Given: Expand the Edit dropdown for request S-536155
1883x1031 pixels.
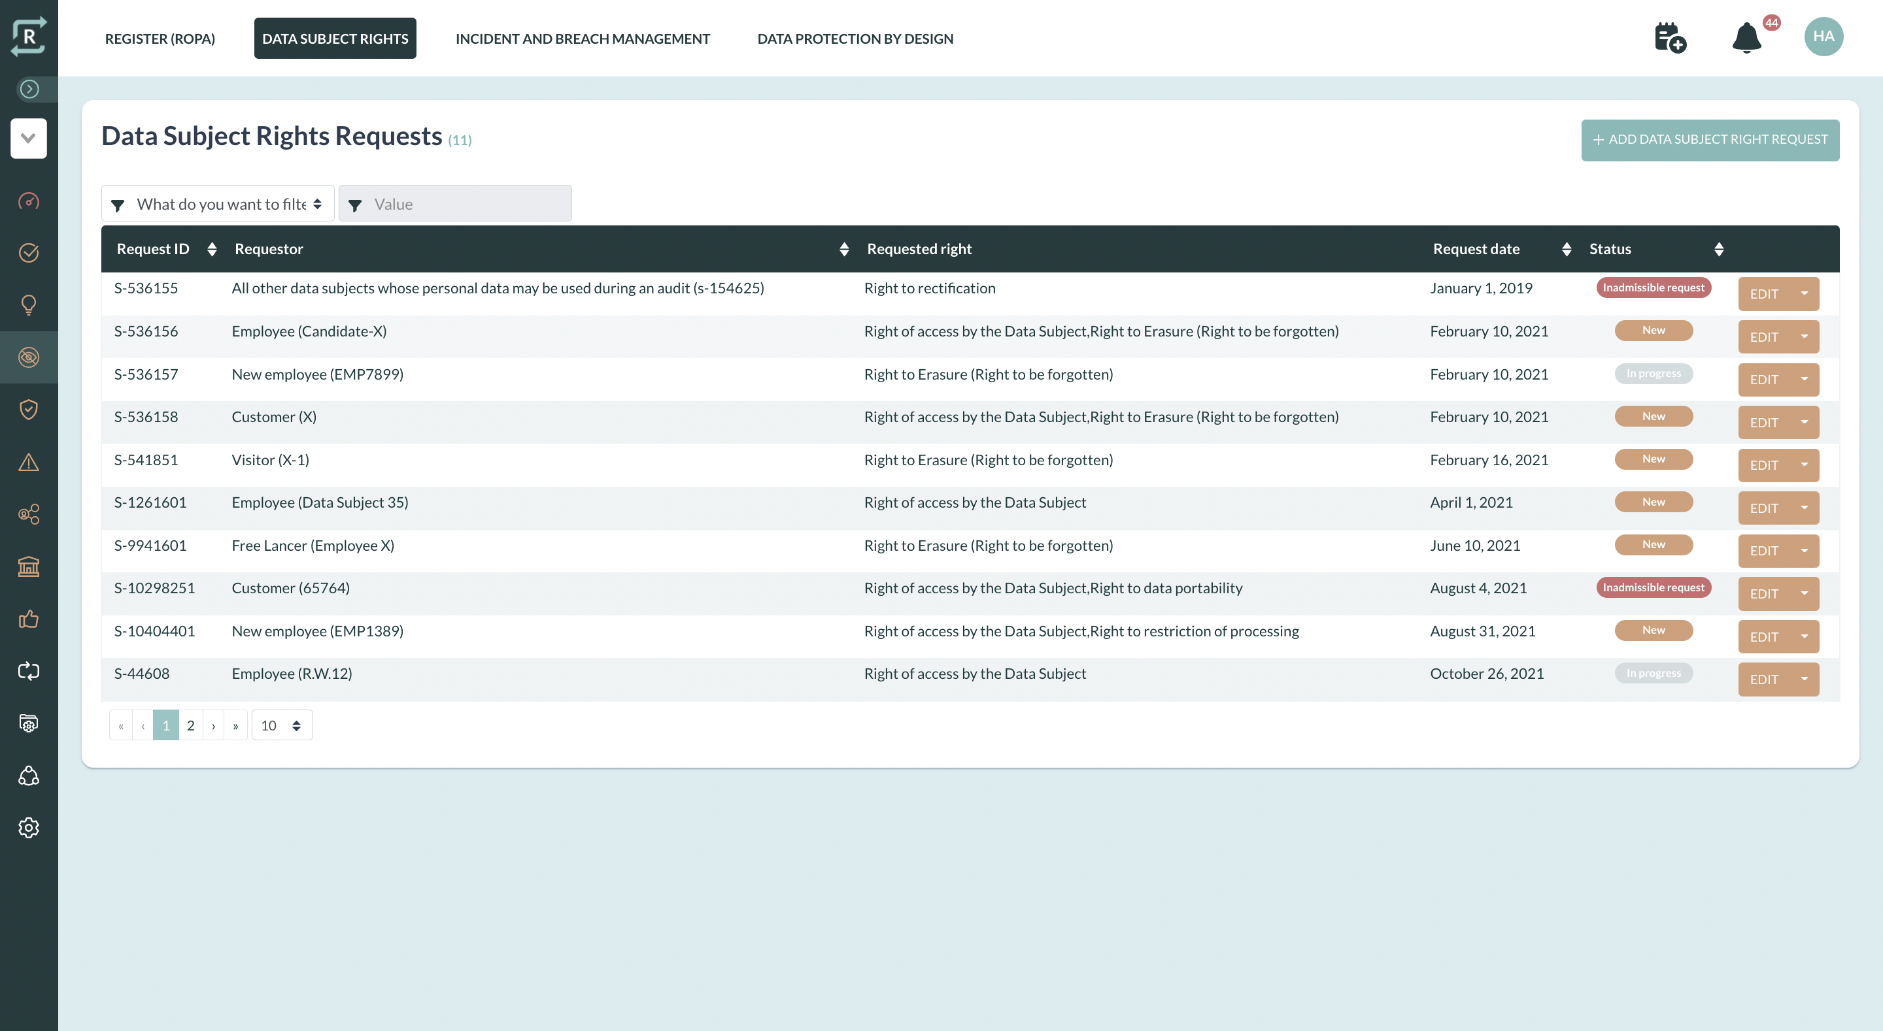Looking at the screenshot, I should 1803,294.
